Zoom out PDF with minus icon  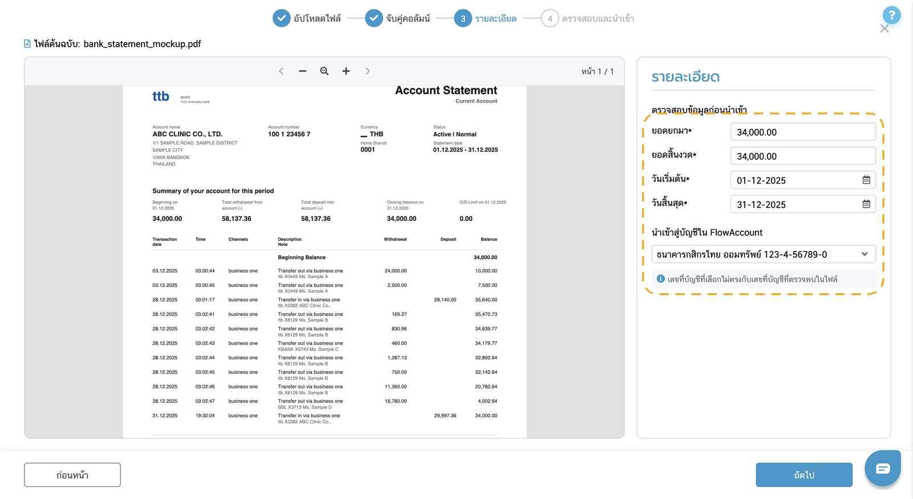point(302,71)
